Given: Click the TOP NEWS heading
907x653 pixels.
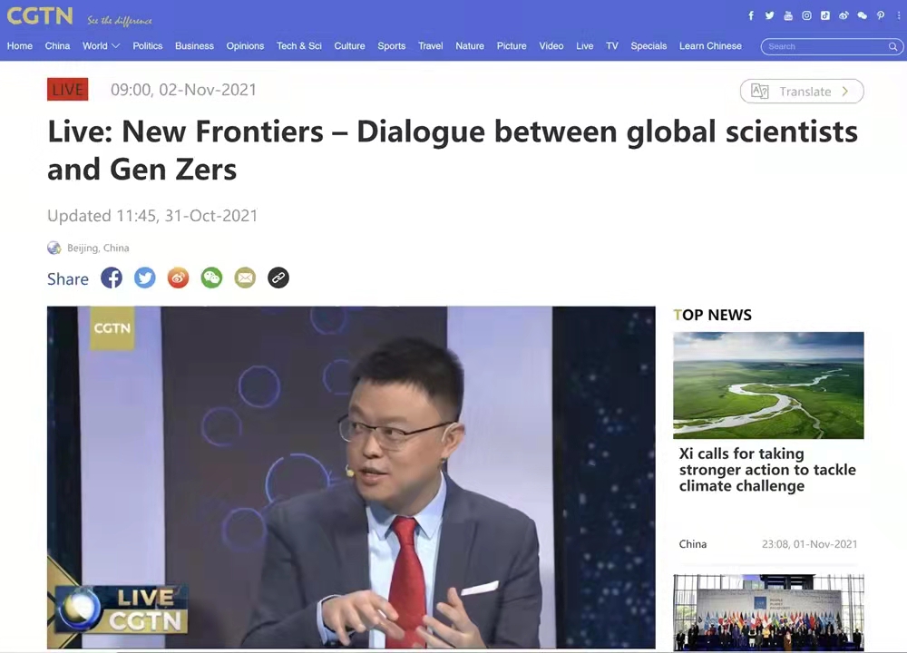Looking at the screenshot, I should click(713, 315).
